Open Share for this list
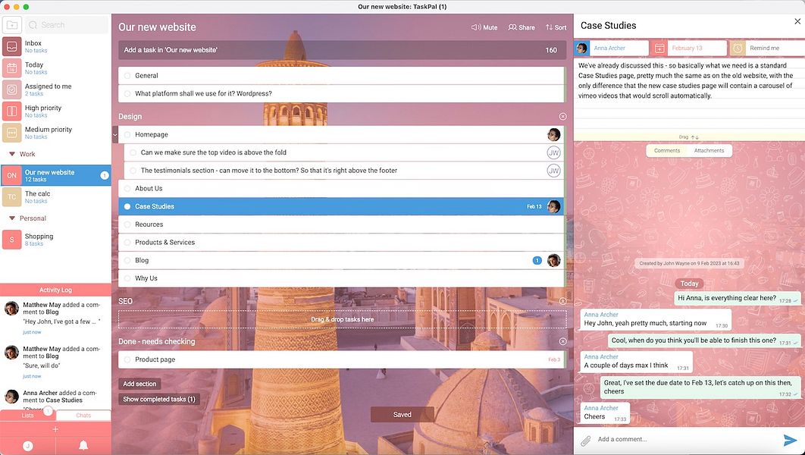 click(521, 27)
